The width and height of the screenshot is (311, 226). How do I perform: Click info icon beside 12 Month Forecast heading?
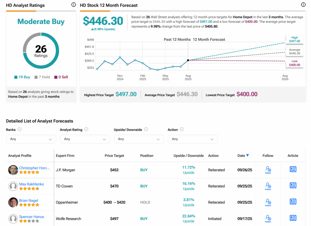point(303,5)
